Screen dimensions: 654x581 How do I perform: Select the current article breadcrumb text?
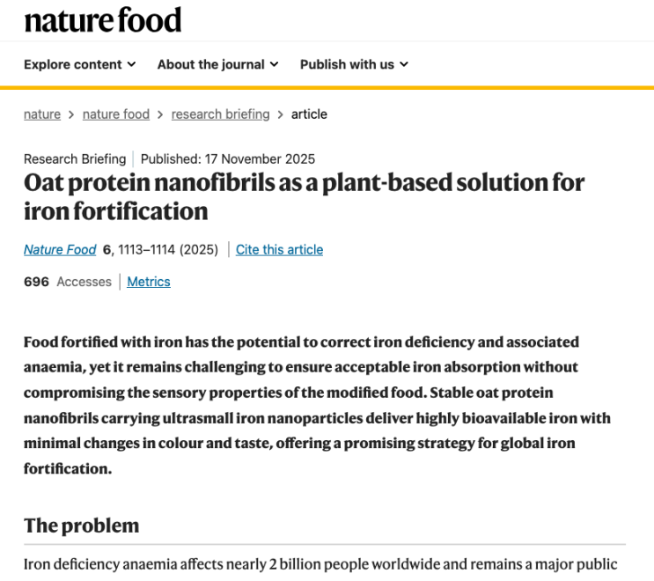coord(309,114)
